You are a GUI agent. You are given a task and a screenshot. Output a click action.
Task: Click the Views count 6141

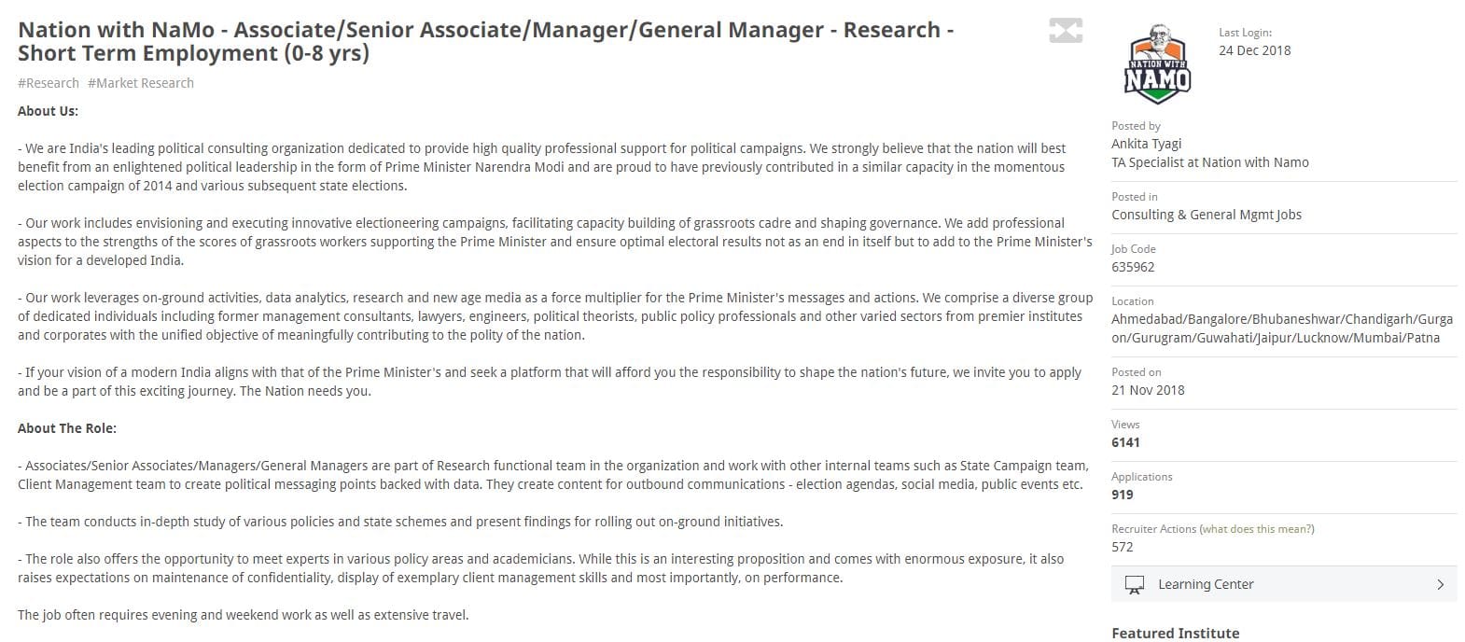1125,442
